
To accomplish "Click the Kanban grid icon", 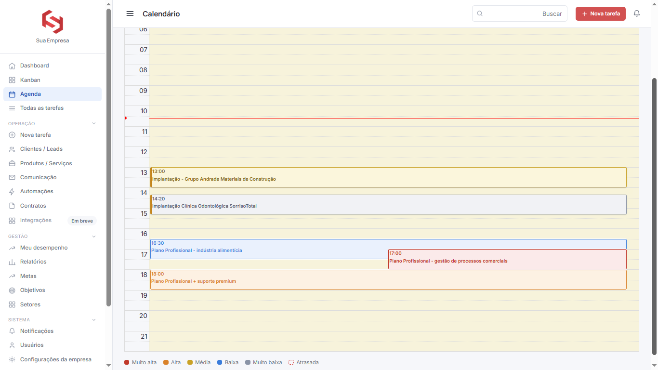I will (12, 80).
